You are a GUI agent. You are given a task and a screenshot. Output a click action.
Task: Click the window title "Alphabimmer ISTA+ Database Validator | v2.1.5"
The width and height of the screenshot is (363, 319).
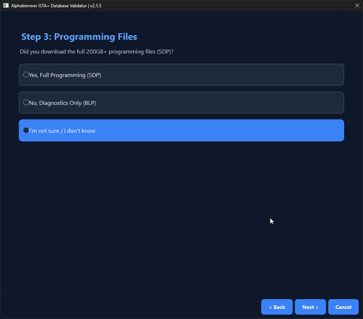[x=56, y=5]
